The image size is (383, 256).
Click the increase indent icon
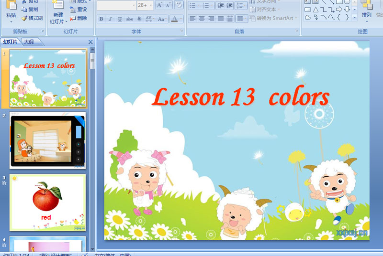click(229, 5)
